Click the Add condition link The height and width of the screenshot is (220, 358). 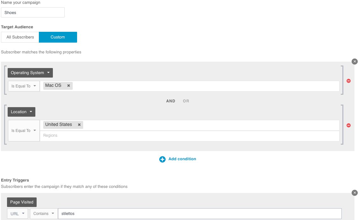coord(182,159)
